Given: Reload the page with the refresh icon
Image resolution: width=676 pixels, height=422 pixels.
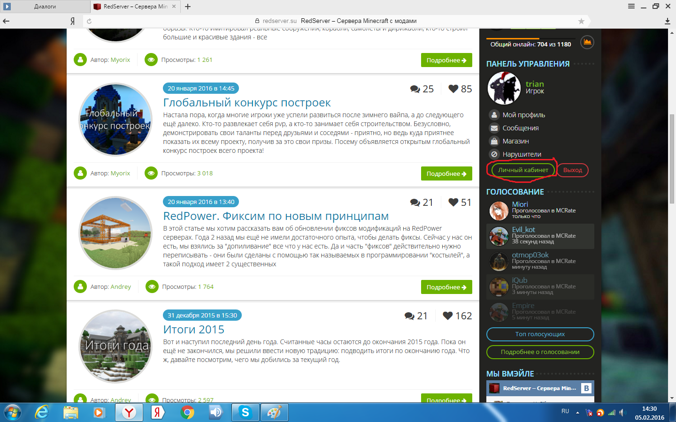Looking at the screenshot, I should point(89,21).
